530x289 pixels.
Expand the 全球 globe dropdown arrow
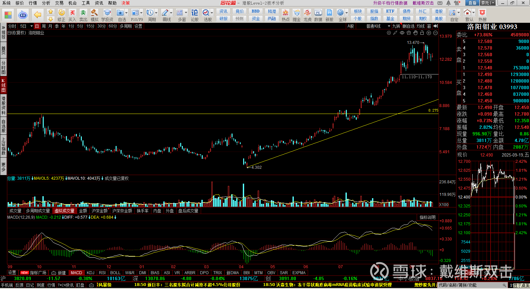[x=346, y=13]
